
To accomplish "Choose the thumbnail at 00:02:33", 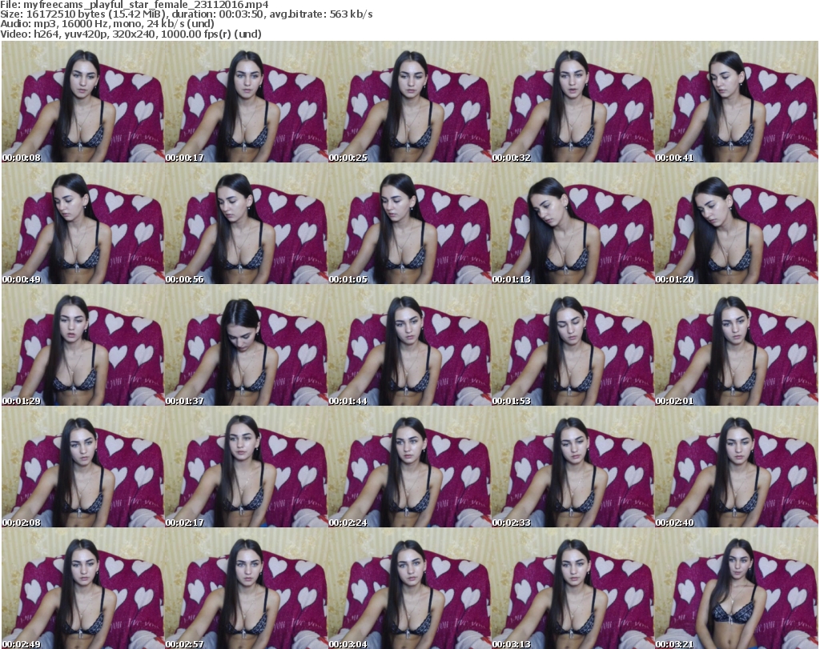I will coord(572,467).
